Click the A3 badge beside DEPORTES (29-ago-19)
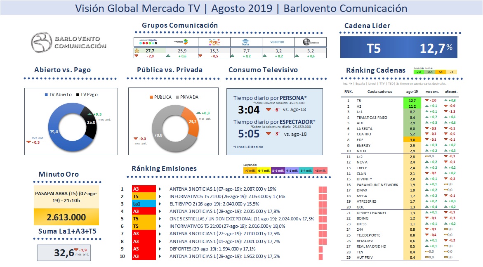 [144, 249]
